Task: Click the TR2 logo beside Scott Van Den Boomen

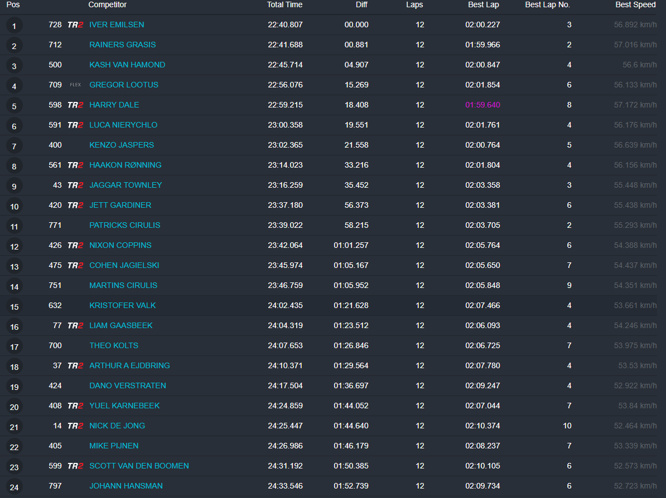Action: 75,466
